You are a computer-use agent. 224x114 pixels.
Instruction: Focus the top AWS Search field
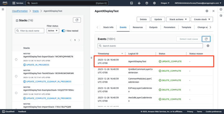(67, 3)
